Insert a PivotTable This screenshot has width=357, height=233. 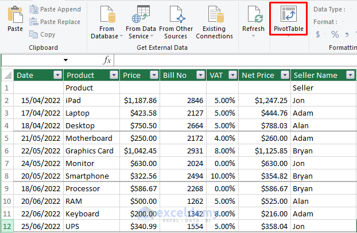(x=288, y=22)
